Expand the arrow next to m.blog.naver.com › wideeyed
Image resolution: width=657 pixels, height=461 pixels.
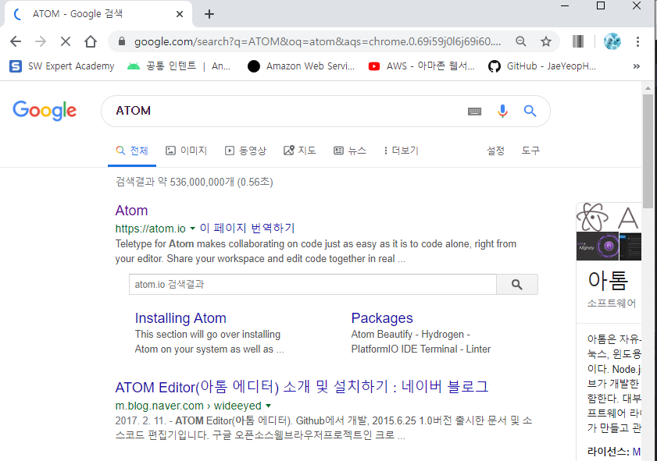(x=269, y=406)
